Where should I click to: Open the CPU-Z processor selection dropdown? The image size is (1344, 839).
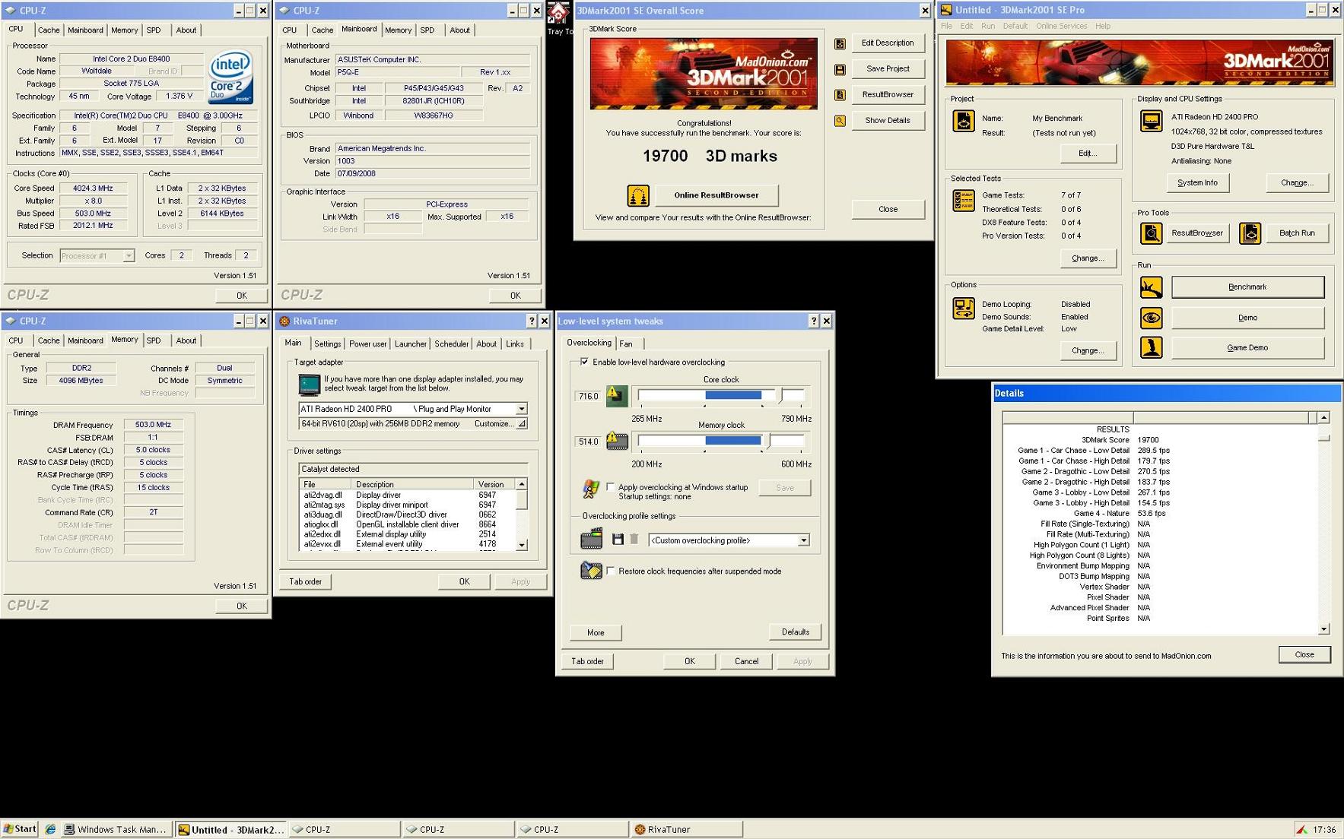(x=128, y=256)
